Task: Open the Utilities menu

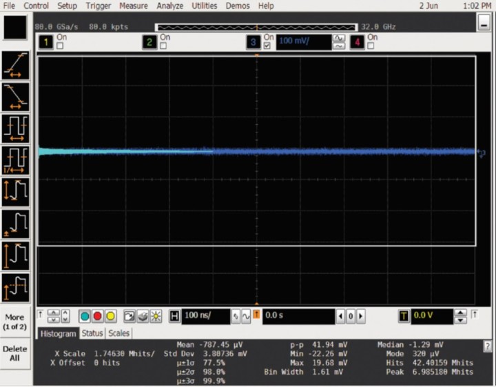Action: click(205, 6)
